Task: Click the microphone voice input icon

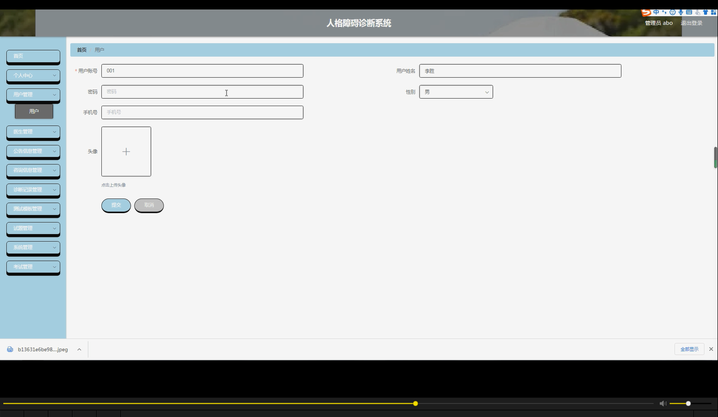Action: click(x=681, y=12)
